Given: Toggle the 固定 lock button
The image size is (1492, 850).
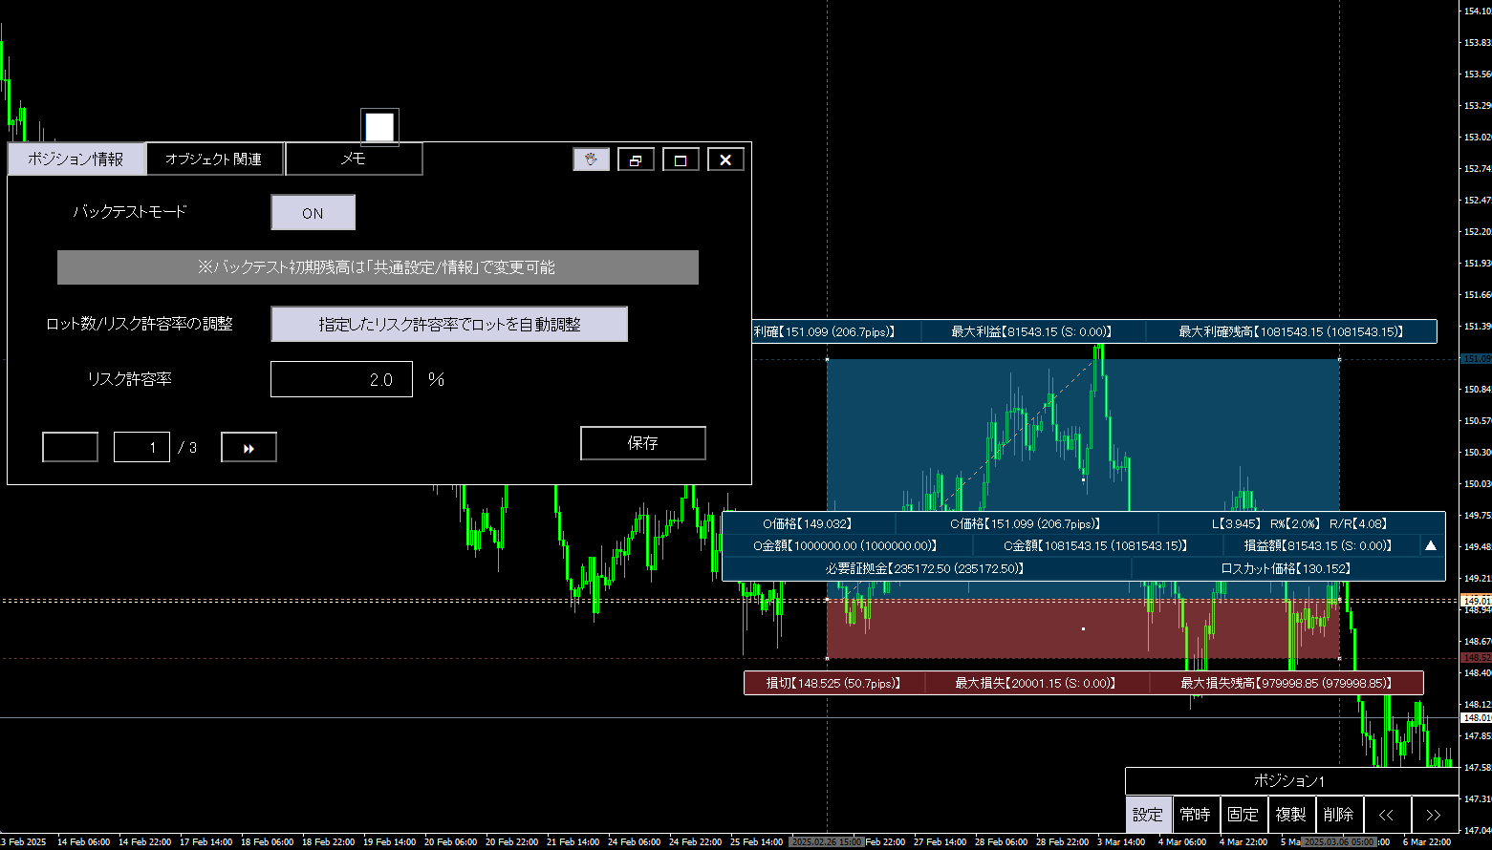Looking at the screenshot, I should [x=1243, y=815].
